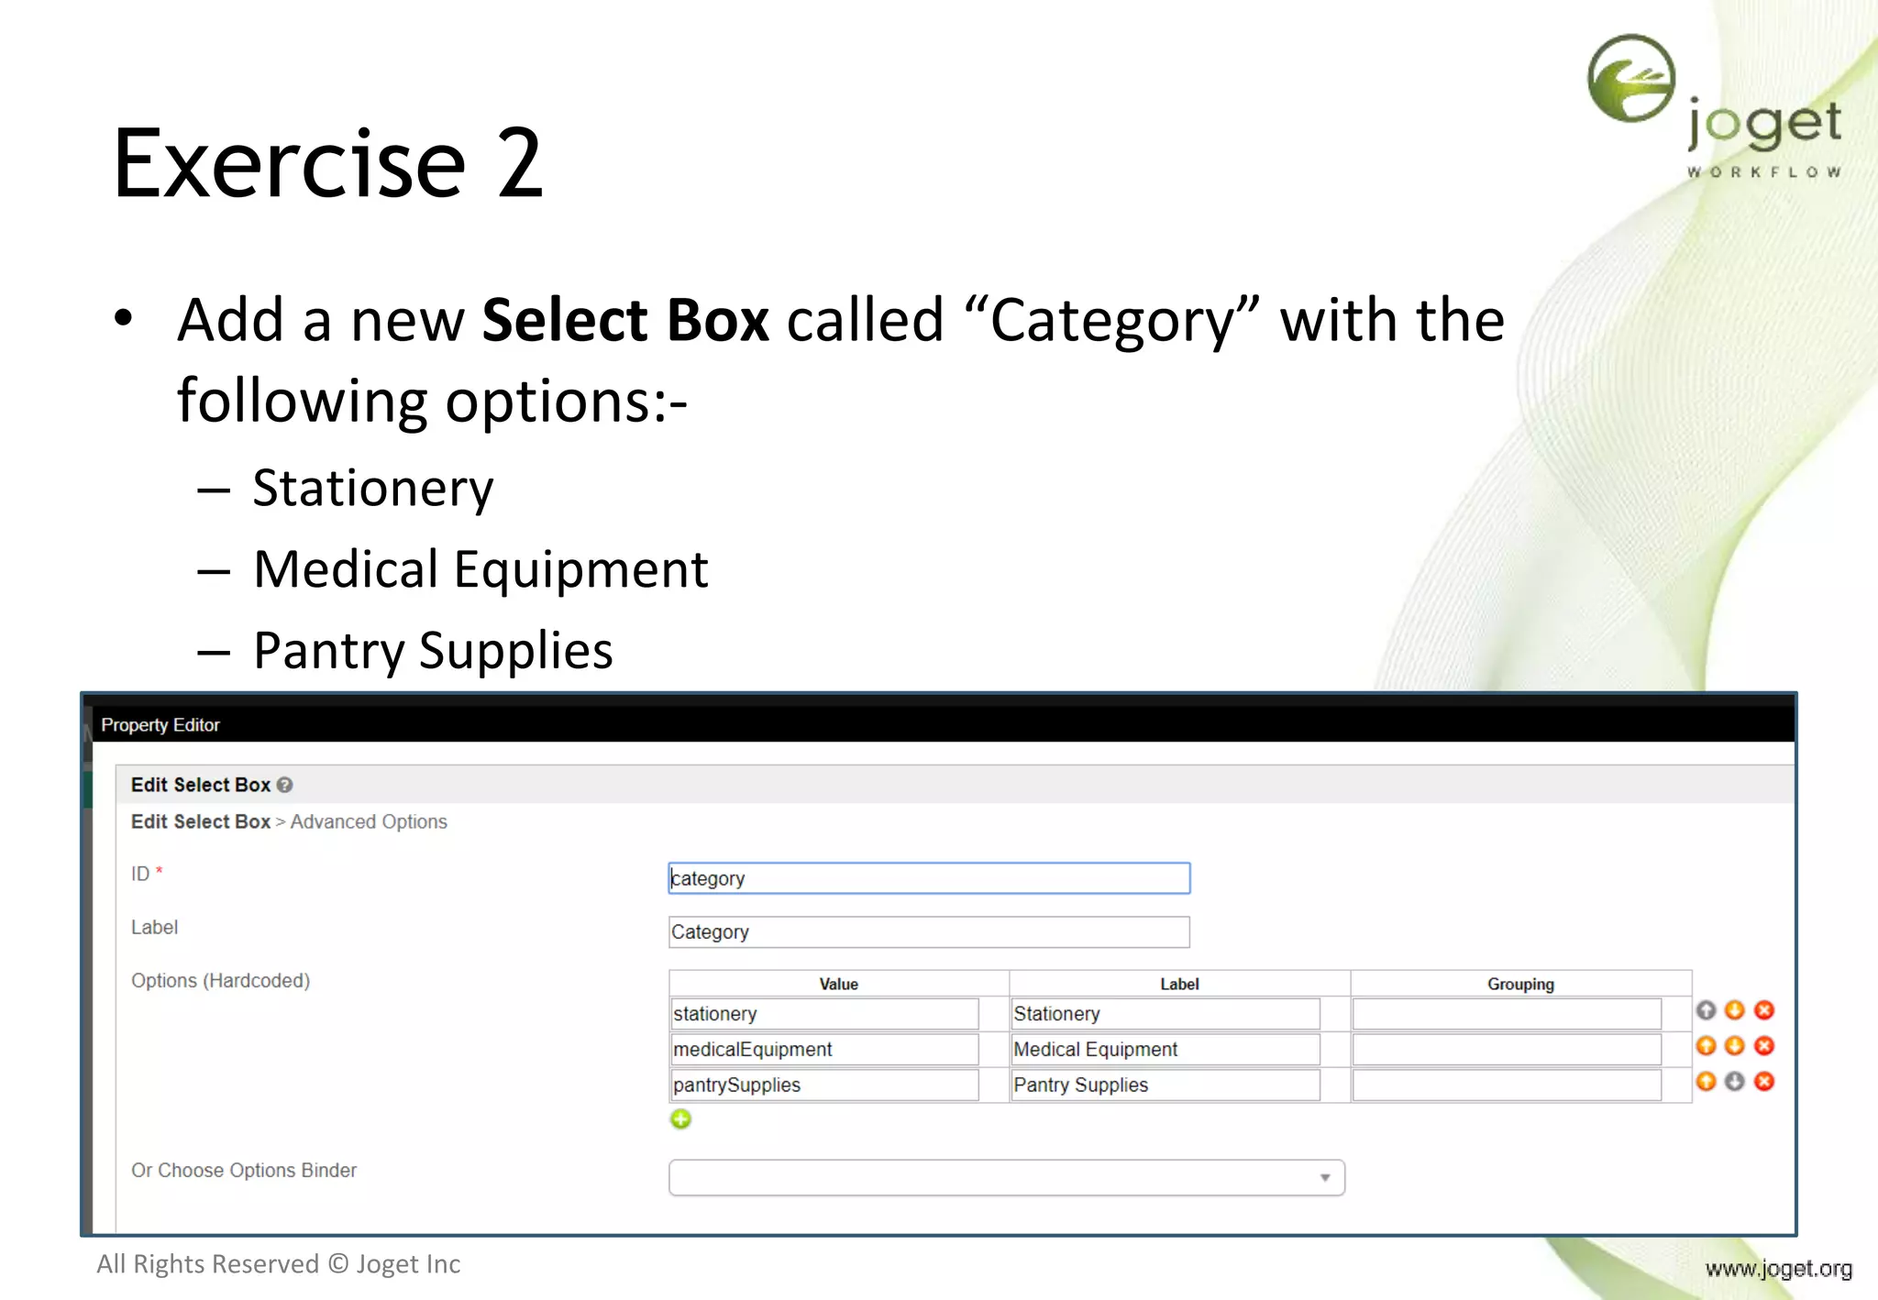1878x1300 pixels.
Task: Click the Value column header
Action: coord(838,984)
